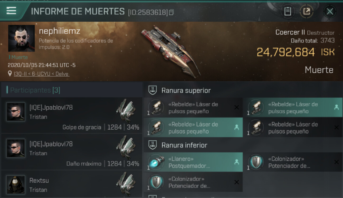Select Jpablovl78 Daño máximo entry
Viewport: 343px width, 198px height.
pyautogui.click(x=72, y=152)
